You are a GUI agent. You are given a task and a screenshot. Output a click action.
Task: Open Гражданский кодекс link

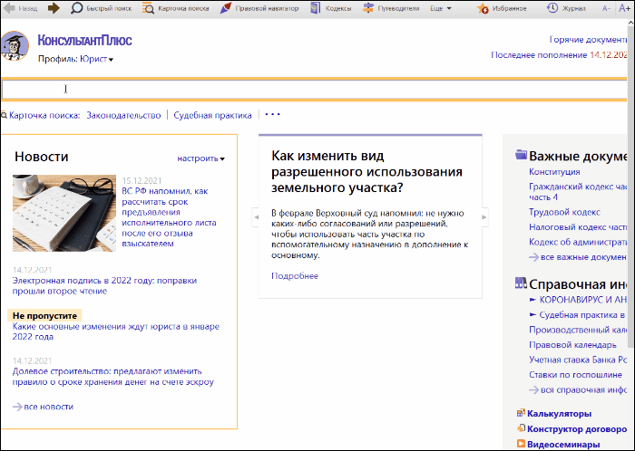pos(578,187)
